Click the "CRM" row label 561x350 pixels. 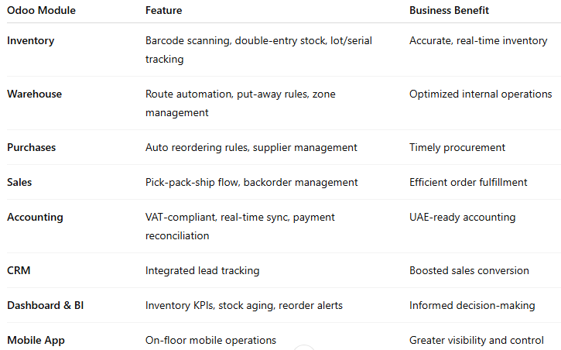pyautogui.click(x=19, y=271)
